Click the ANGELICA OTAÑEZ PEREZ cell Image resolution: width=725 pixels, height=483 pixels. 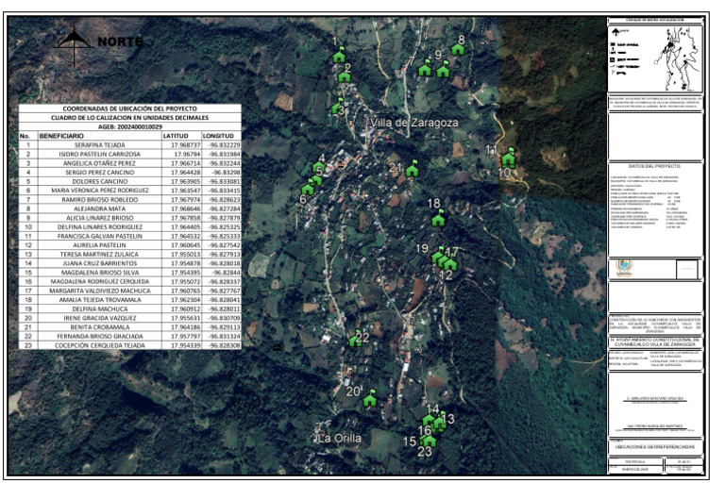point(100,163)
